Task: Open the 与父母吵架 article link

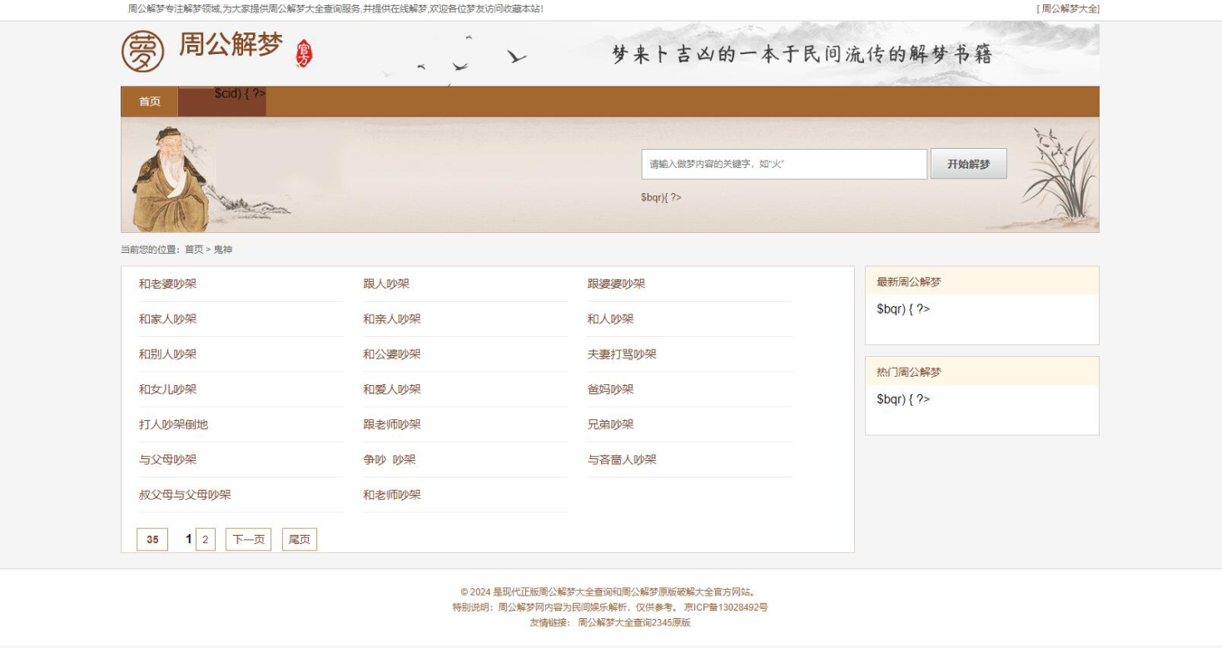Action: [x=168, y=459]
